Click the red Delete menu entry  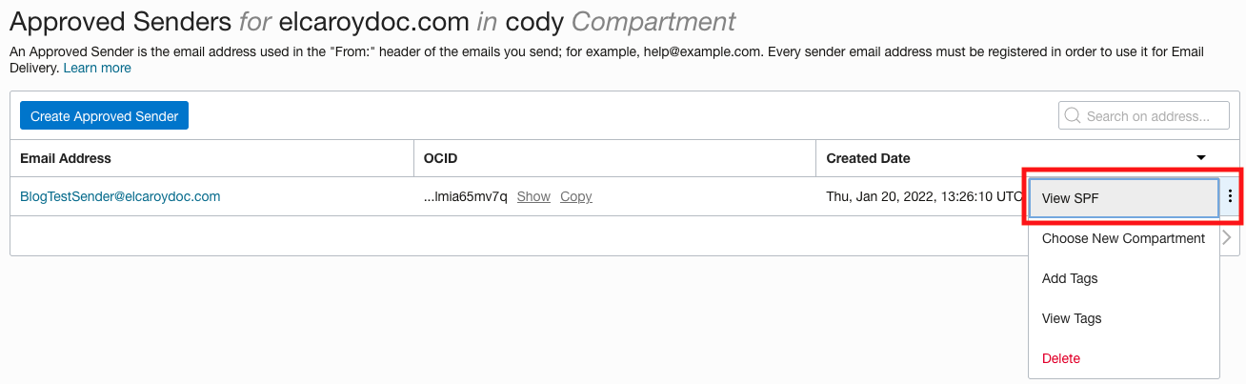[1061, 358]
